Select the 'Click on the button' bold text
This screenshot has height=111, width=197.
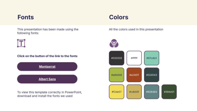pos(47,56)
